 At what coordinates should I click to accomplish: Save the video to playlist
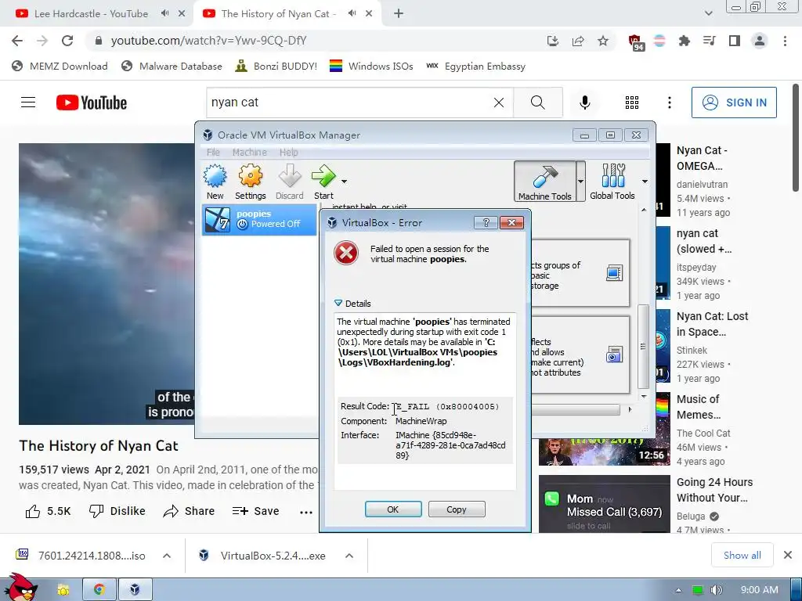pyautogui.click(x=255, y=511)
